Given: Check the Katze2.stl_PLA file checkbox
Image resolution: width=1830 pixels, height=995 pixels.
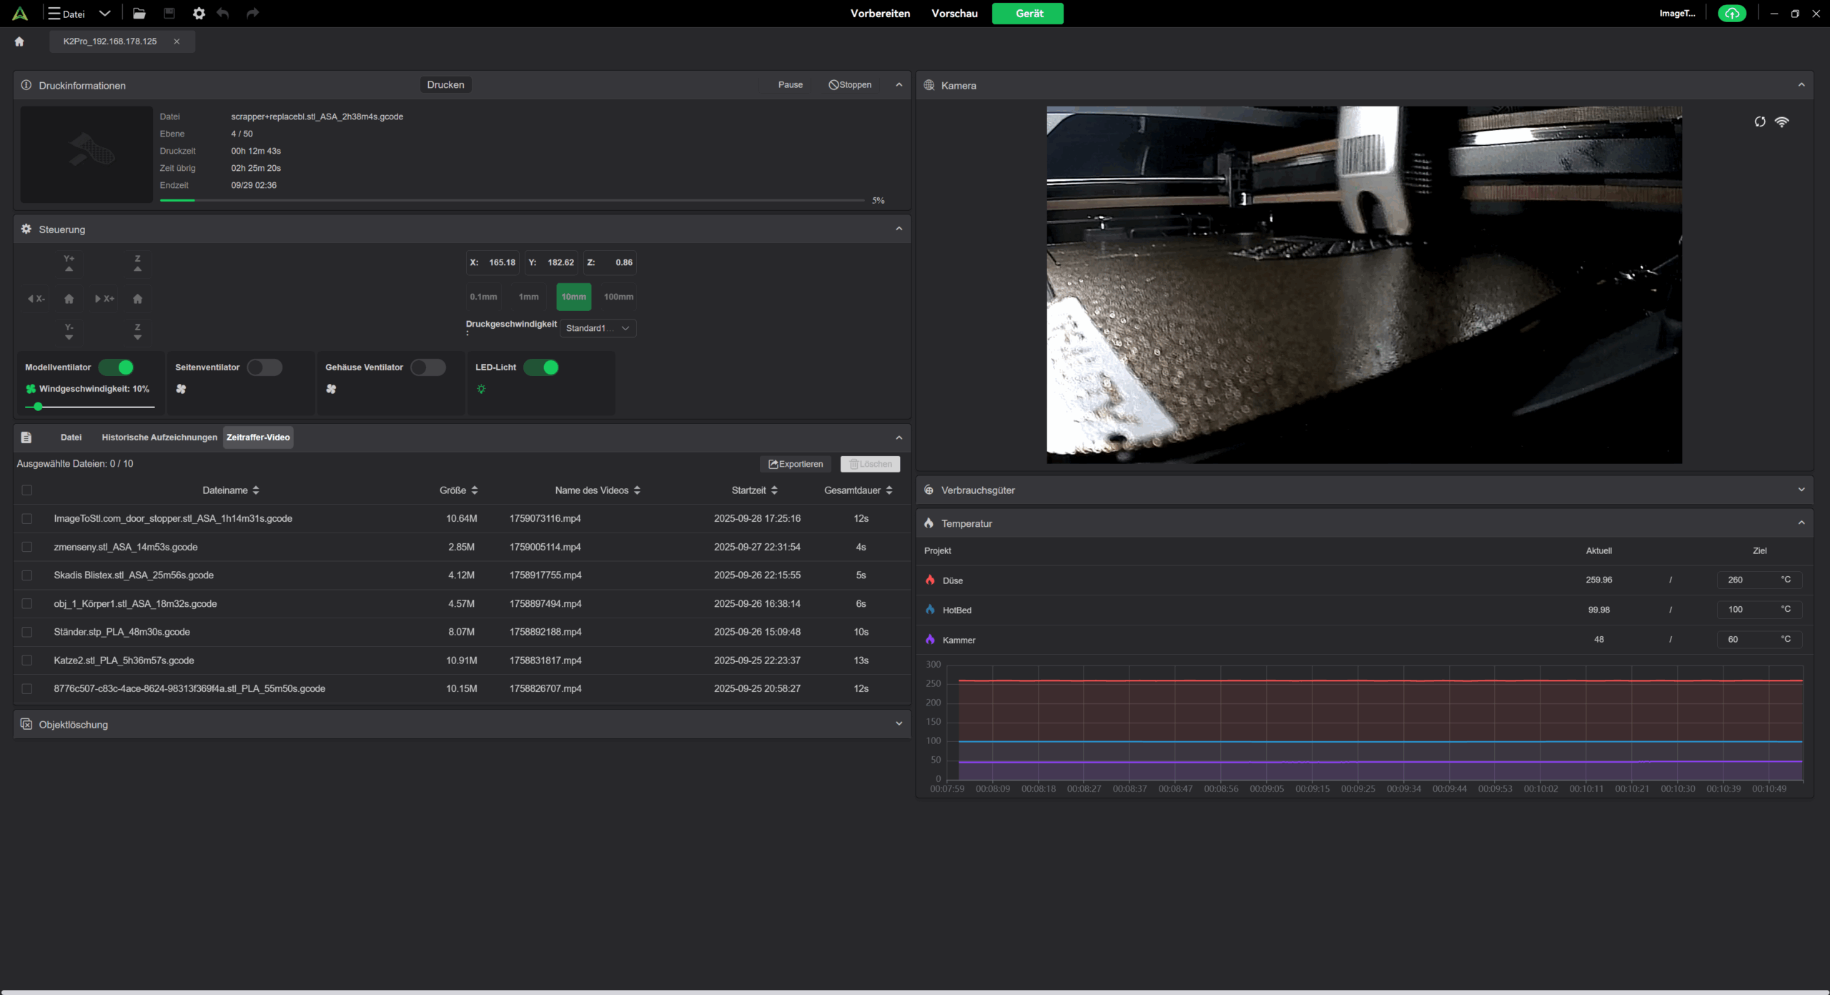Looking at the screenshot, I should click(x=27, y=660).
